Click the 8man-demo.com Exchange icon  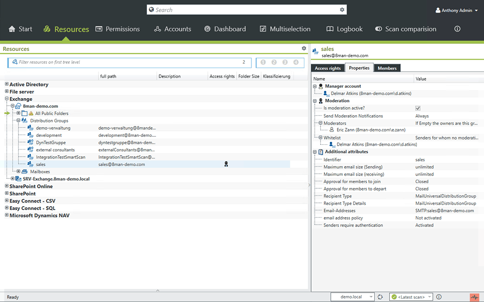coord(18,106)
